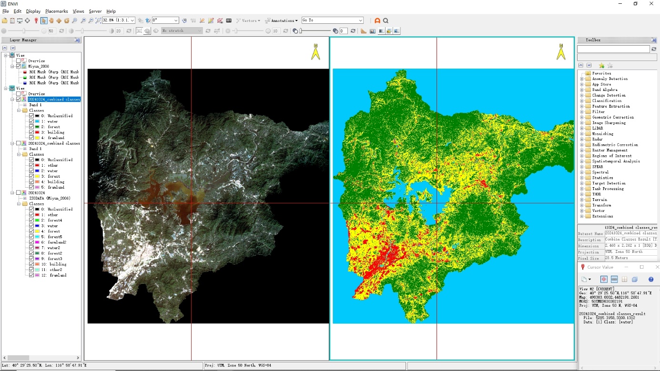
Task: Click the transparency slider track
Action: (x=315, y=31)
